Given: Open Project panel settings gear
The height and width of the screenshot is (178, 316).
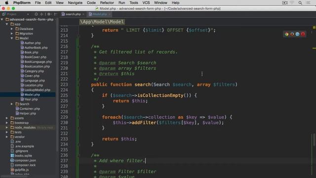Looking at the screenshot, I should tap(49, 14).
